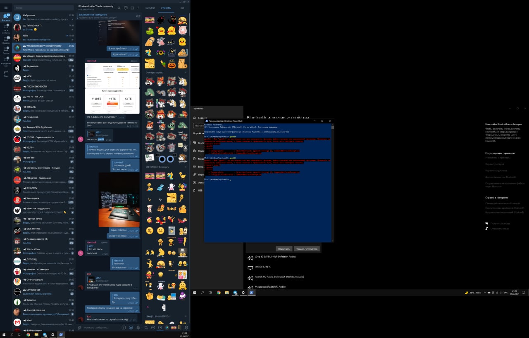
Task: Toggle the emoji panel smiley icon
Action: pyautogui.click(x=131, y=327)
